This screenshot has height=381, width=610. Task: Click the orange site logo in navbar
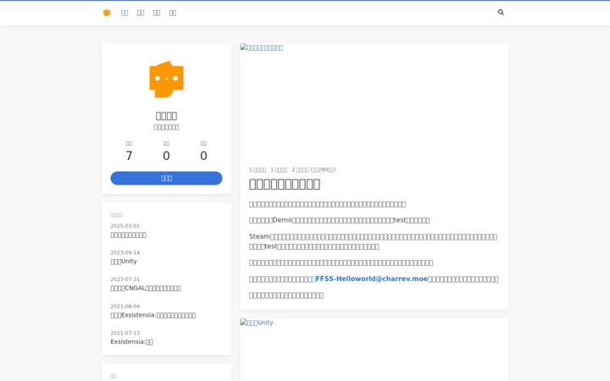tap(107, 13)
